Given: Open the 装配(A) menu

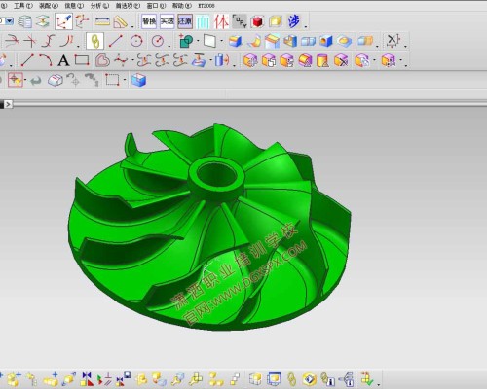Looking at the screenshot, I should (49, 6).
